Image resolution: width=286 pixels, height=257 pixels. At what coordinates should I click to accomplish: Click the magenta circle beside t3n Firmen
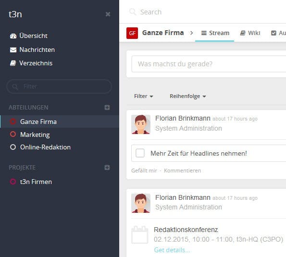[x=13, y=182]
